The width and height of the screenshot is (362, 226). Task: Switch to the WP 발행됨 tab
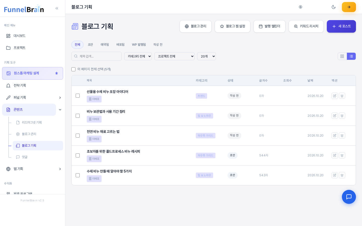pos(139,45)
